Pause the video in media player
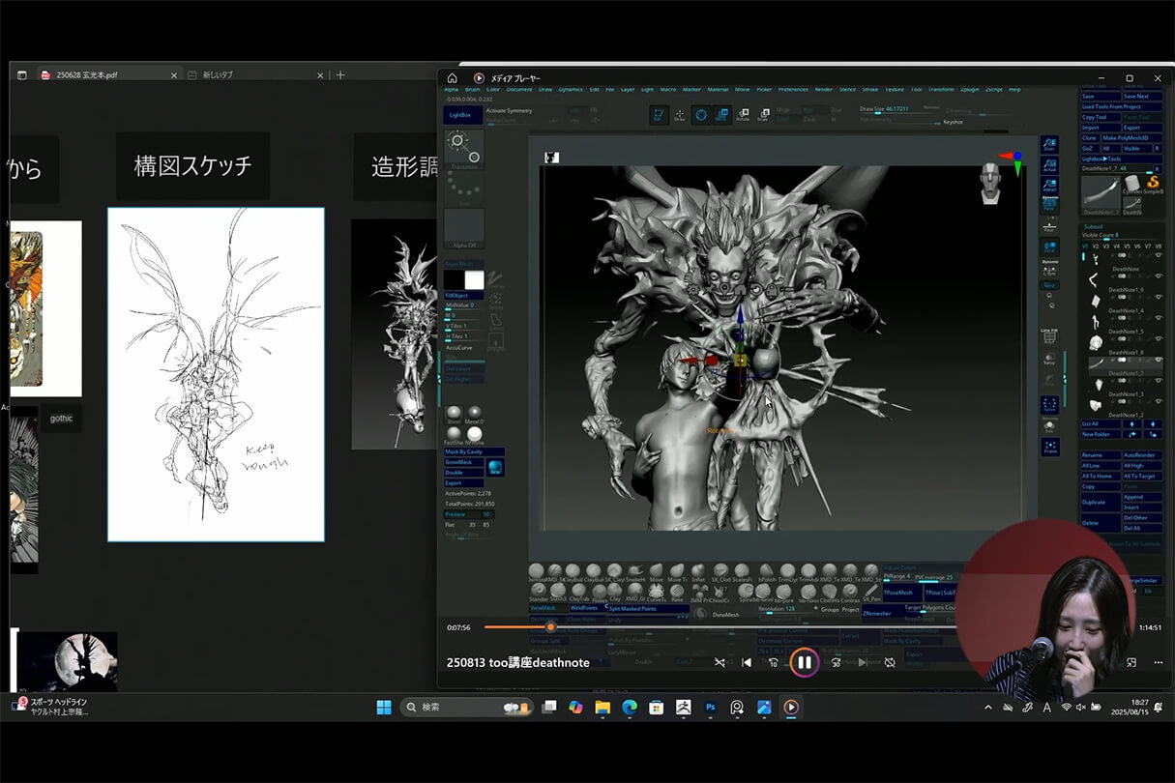Screen dimensions: 1175x783 [x=804, y=662]
